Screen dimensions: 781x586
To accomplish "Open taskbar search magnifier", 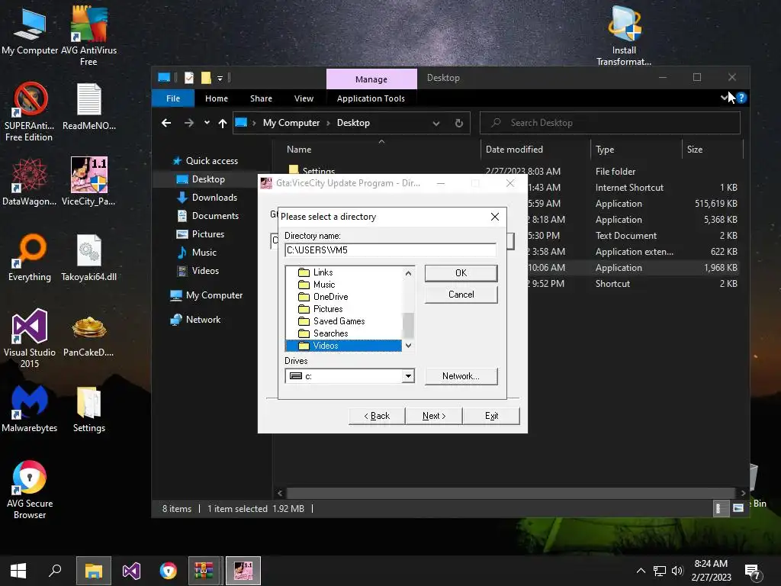I will (55, 571).
